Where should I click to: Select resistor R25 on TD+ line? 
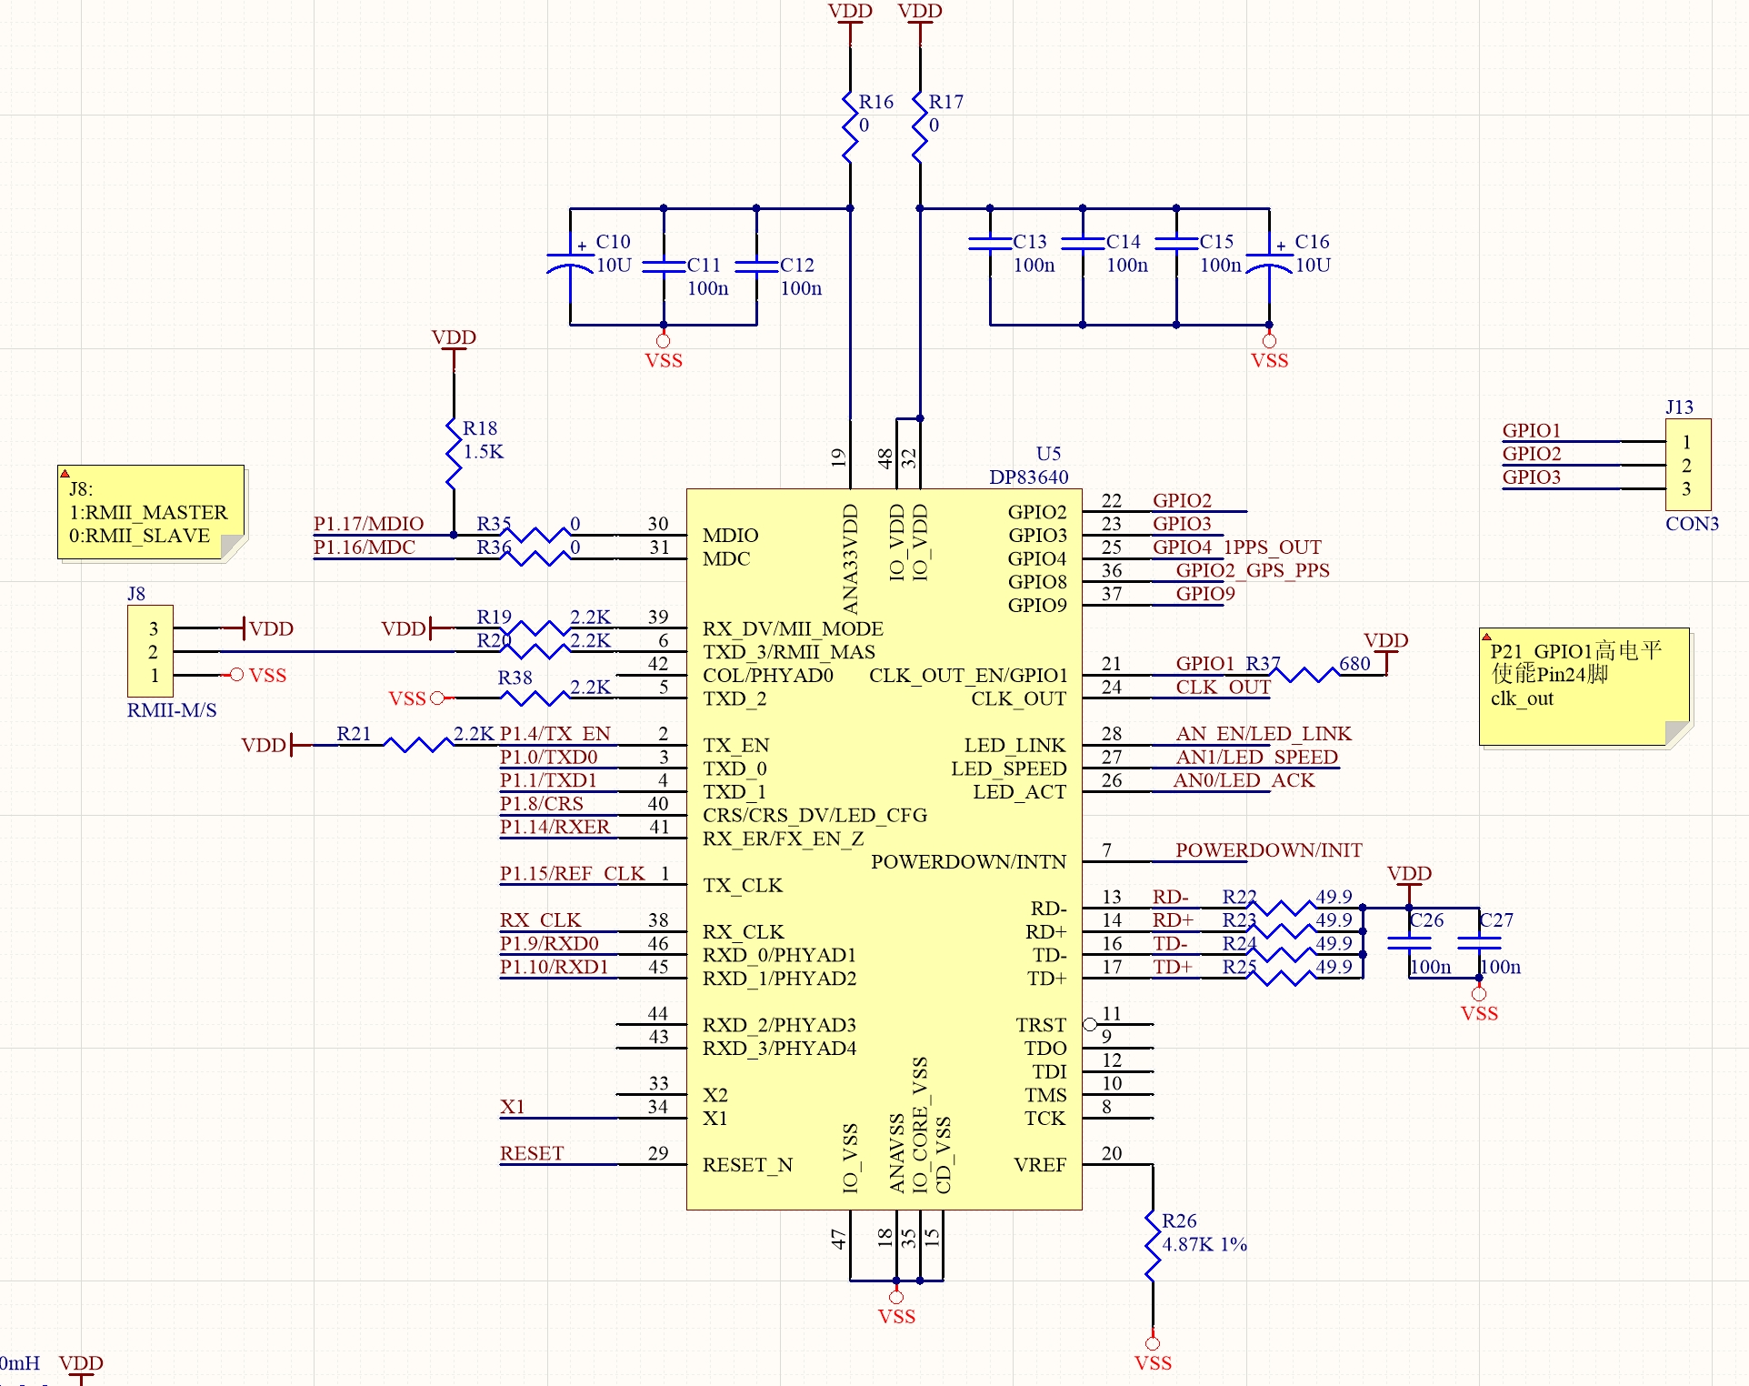coord(1282,978)
